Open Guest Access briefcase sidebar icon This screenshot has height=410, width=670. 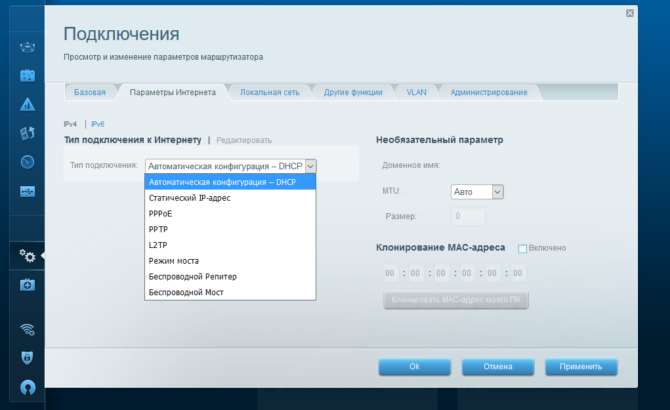pyautogui.click(x=28, y=75)
